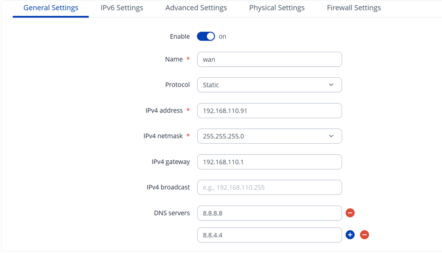Screen dimensions: 442x253
Task: Select the Firewall Settings tab
Action: pyautogui.click(x=354, y=8)
